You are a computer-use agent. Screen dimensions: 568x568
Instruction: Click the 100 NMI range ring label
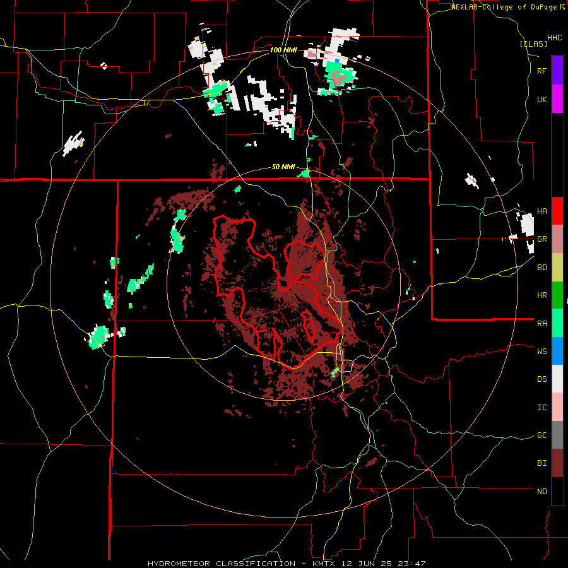point(283,50)
